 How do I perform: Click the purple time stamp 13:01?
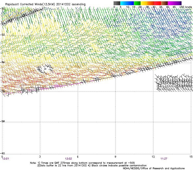(x=6, y=159)
